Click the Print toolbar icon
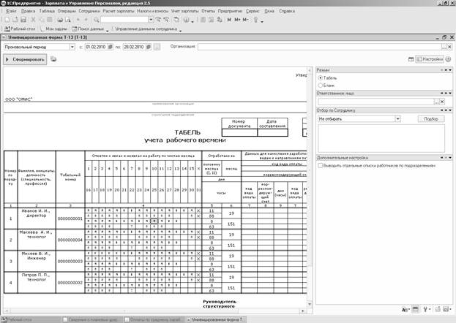Screen dimensions: 456x323 tap(60, 20)
